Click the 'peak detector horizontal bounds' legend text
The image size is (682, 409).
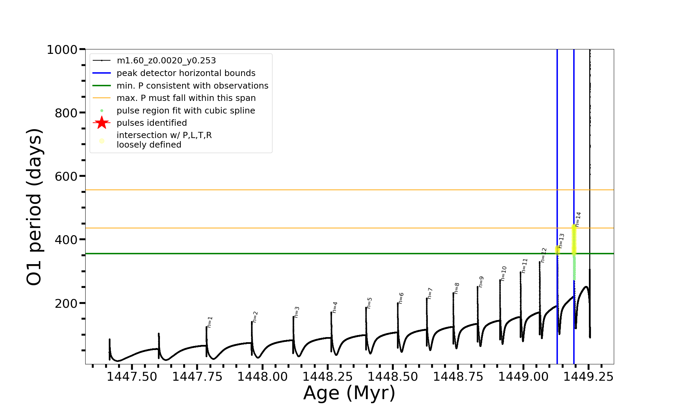(186, 73)
